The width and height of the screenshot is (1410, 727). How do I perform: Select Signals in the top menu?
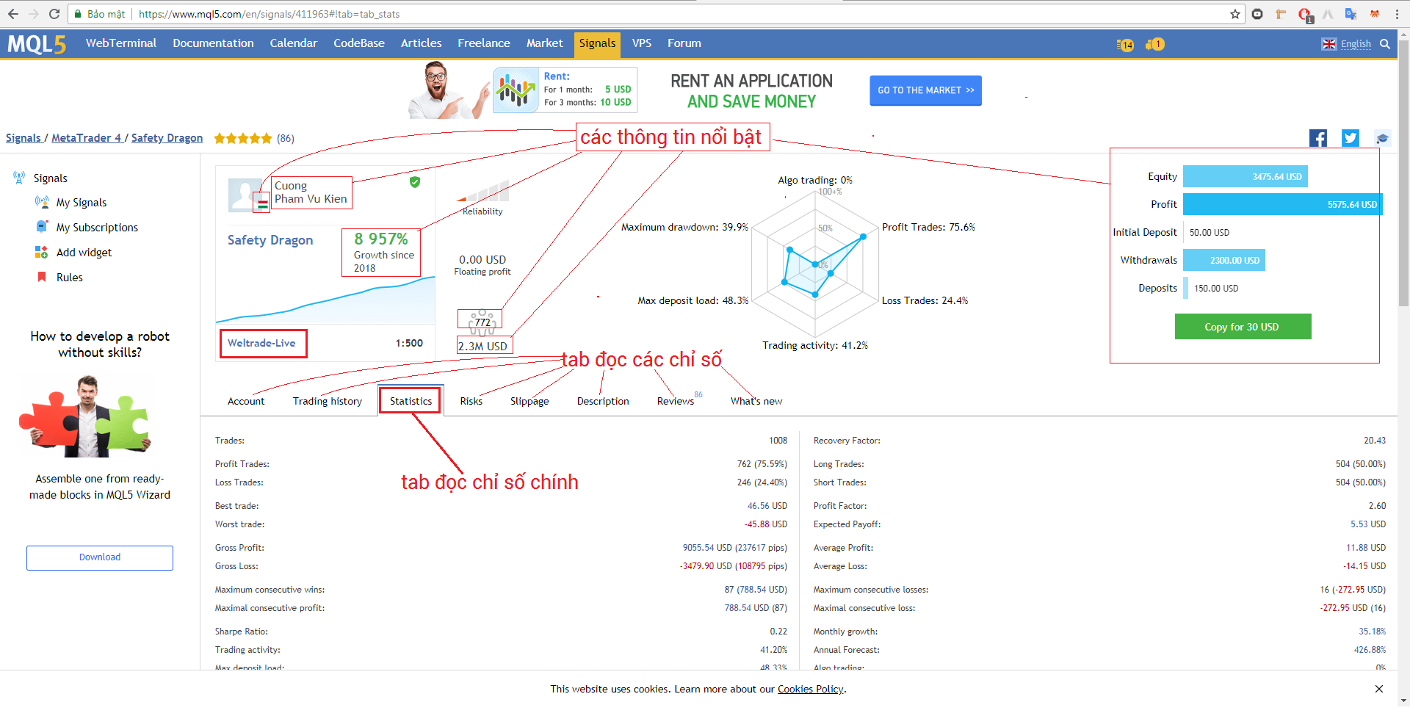point(597,44)
